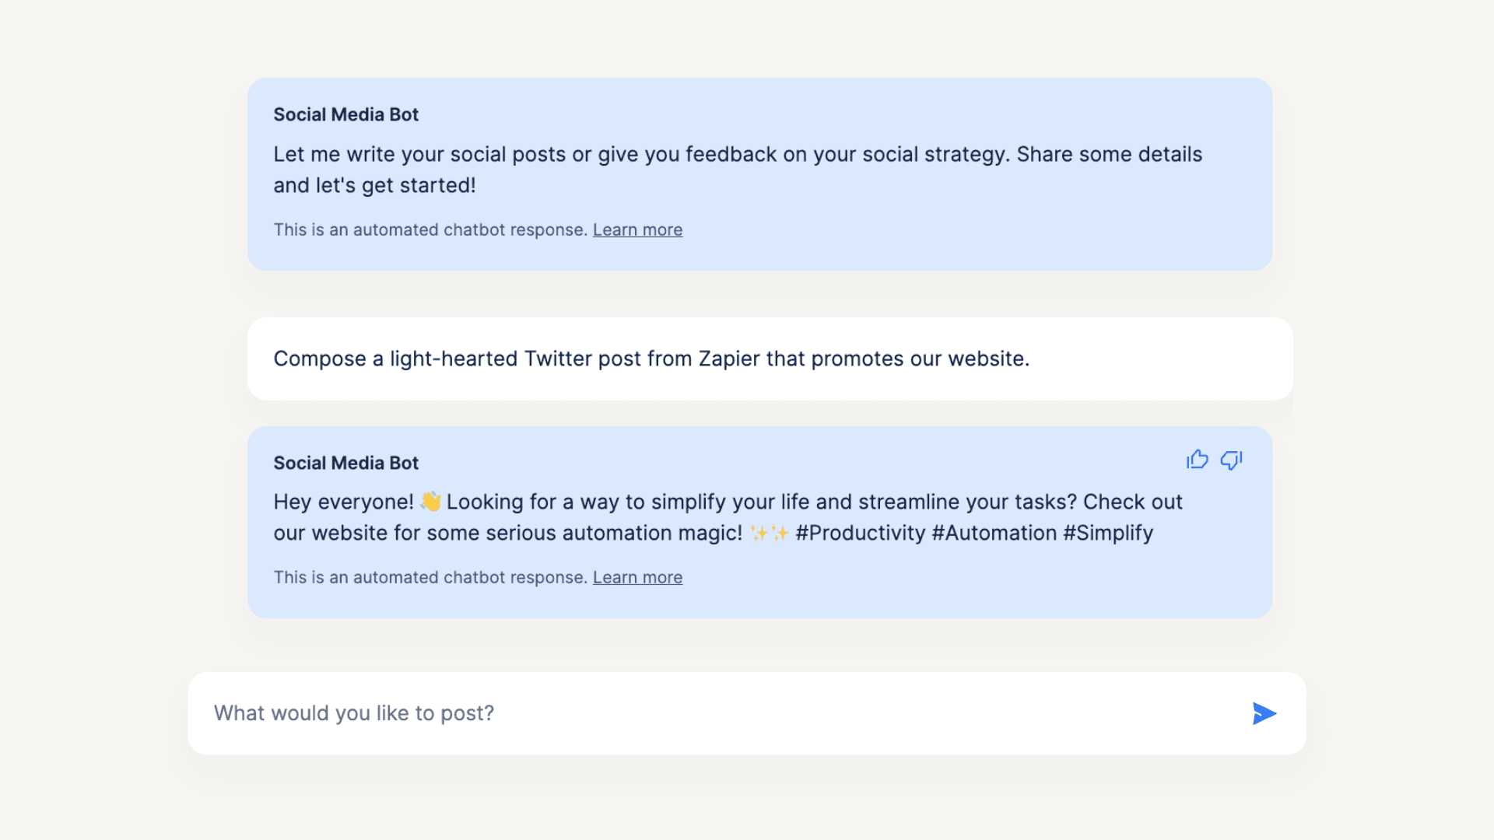Select the user's 'Compose a light-hearted Twitter post' message
This screenshot has width=1494, height=840.
tap(651, 359)
